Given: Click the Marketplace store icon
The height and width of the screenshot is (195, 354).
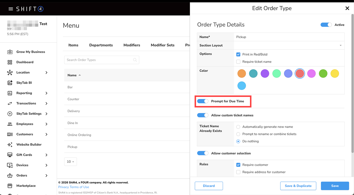Looking at the screenshot, I should [x=10, y=186].
